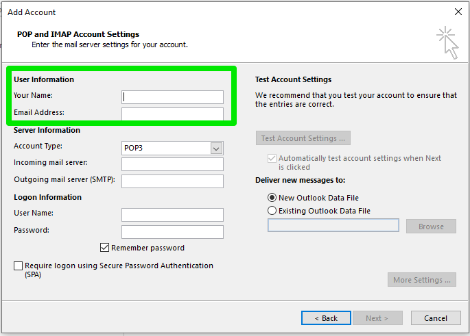Click the existing data file path field
This screenshot has width=470, height=336.
pos(333,225)
